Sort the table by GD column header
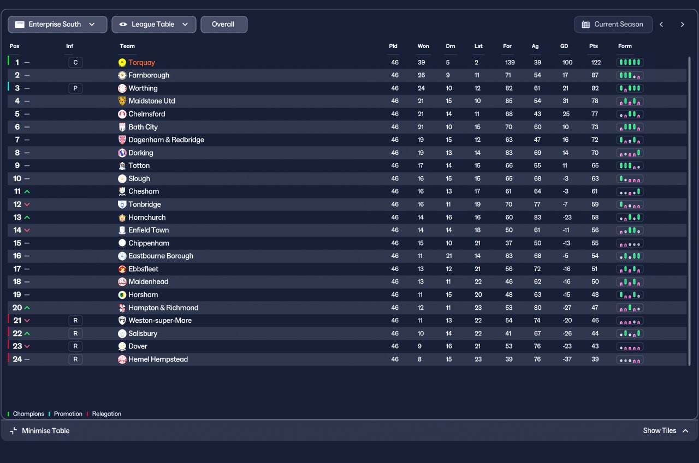The height and width of the screenshot is (463, 699). tap(564, 46)
